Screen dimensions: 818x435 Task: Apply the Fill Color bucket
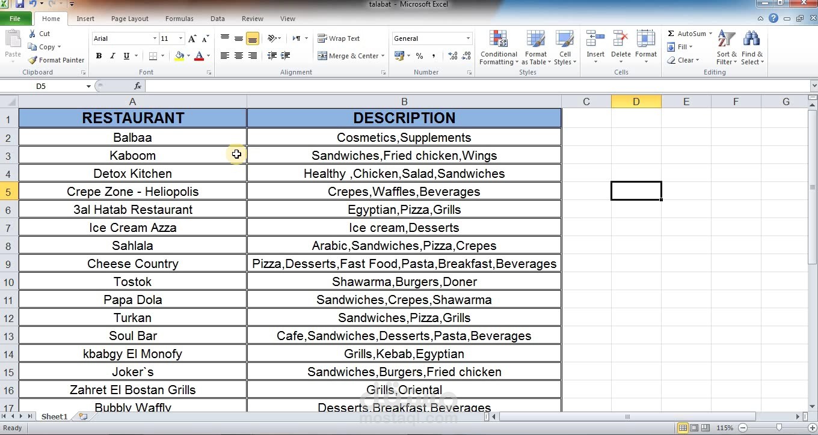(179, 56)
